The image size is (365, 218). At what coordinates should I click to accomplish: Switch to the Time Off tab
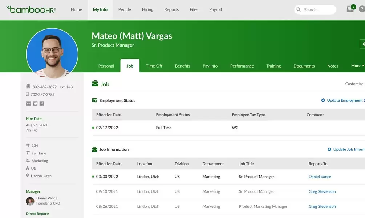154,66
